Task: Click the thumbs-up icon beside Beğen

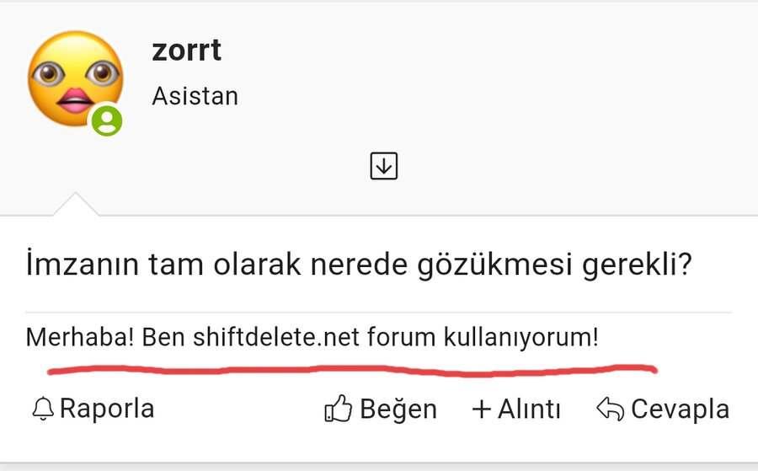Action: [x=338, y=409]
